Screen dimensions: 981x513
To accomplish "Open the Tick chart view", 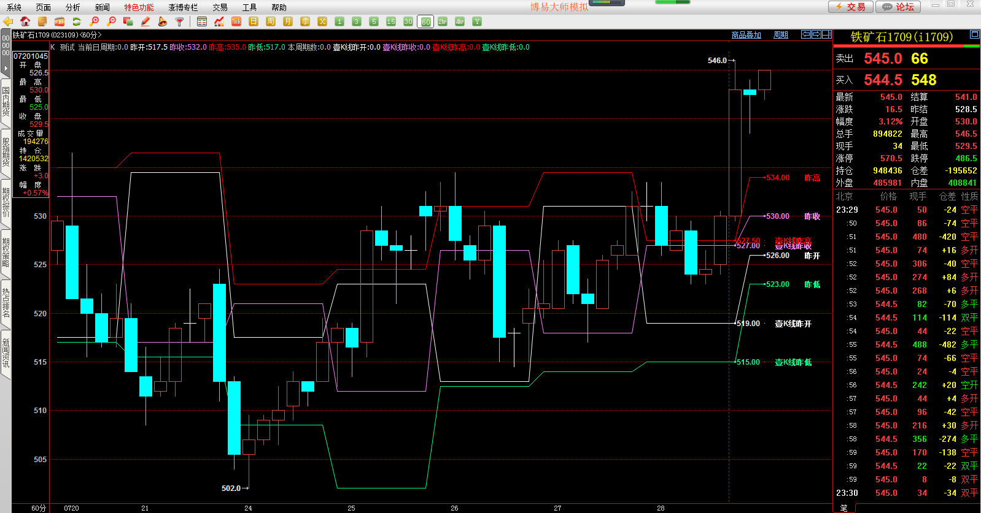I will (x=236, y=21).
